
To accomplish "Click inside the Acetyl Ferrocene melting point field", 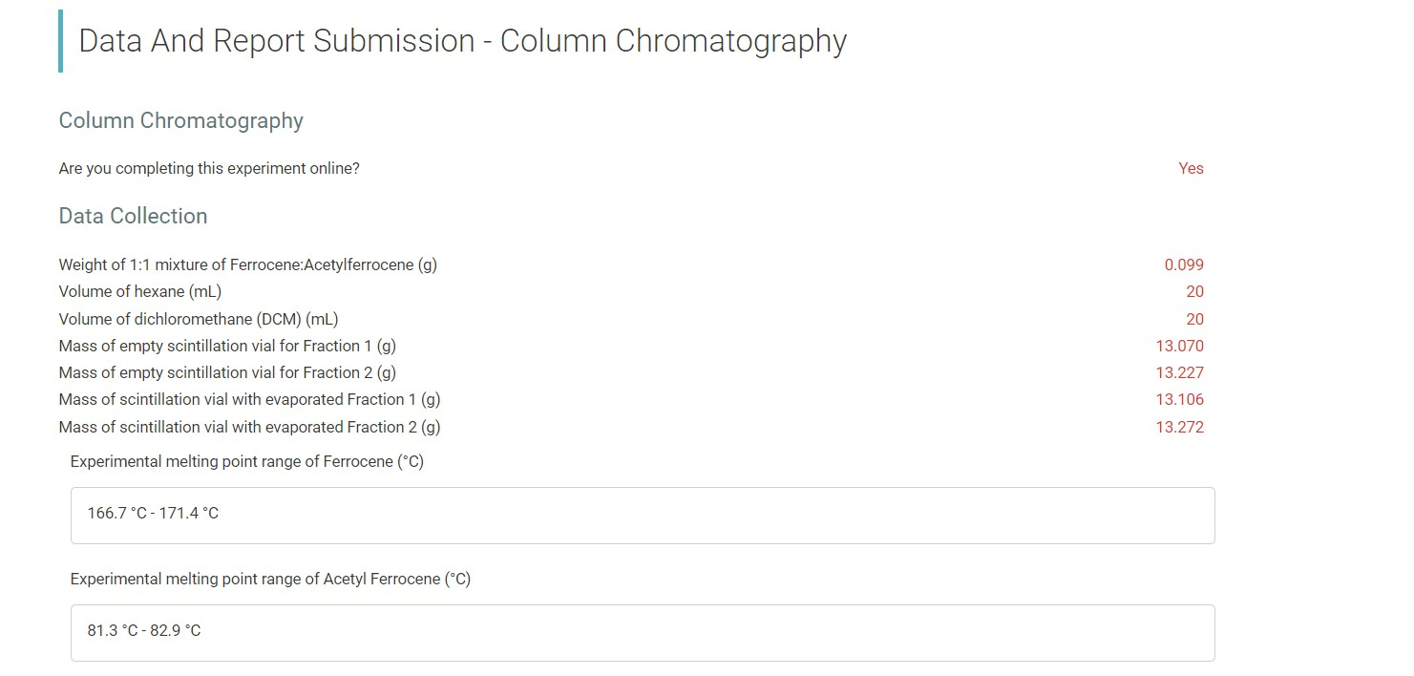I will [640, 632].
